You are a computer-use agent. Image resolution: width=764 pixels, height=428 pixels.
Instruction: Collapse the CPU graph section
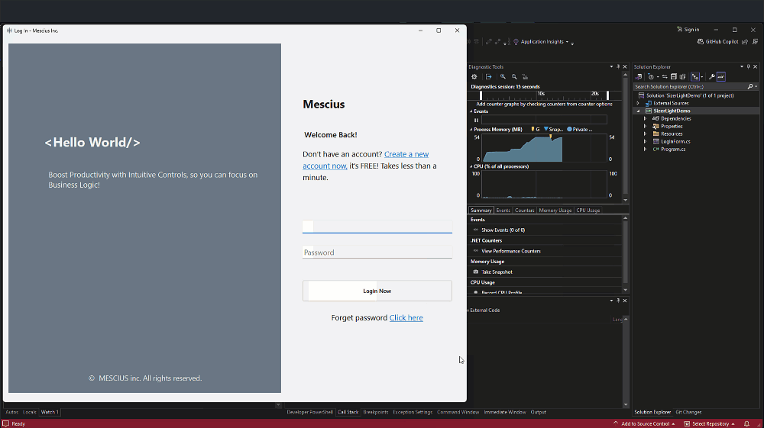(471, 166)
